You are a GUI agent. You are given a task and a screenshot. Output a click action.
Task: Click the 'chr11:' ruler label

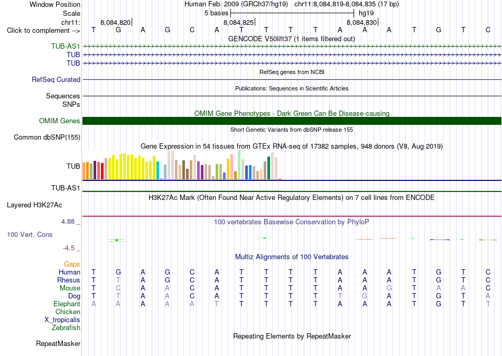pyautogui.click(x=70, y=22)
